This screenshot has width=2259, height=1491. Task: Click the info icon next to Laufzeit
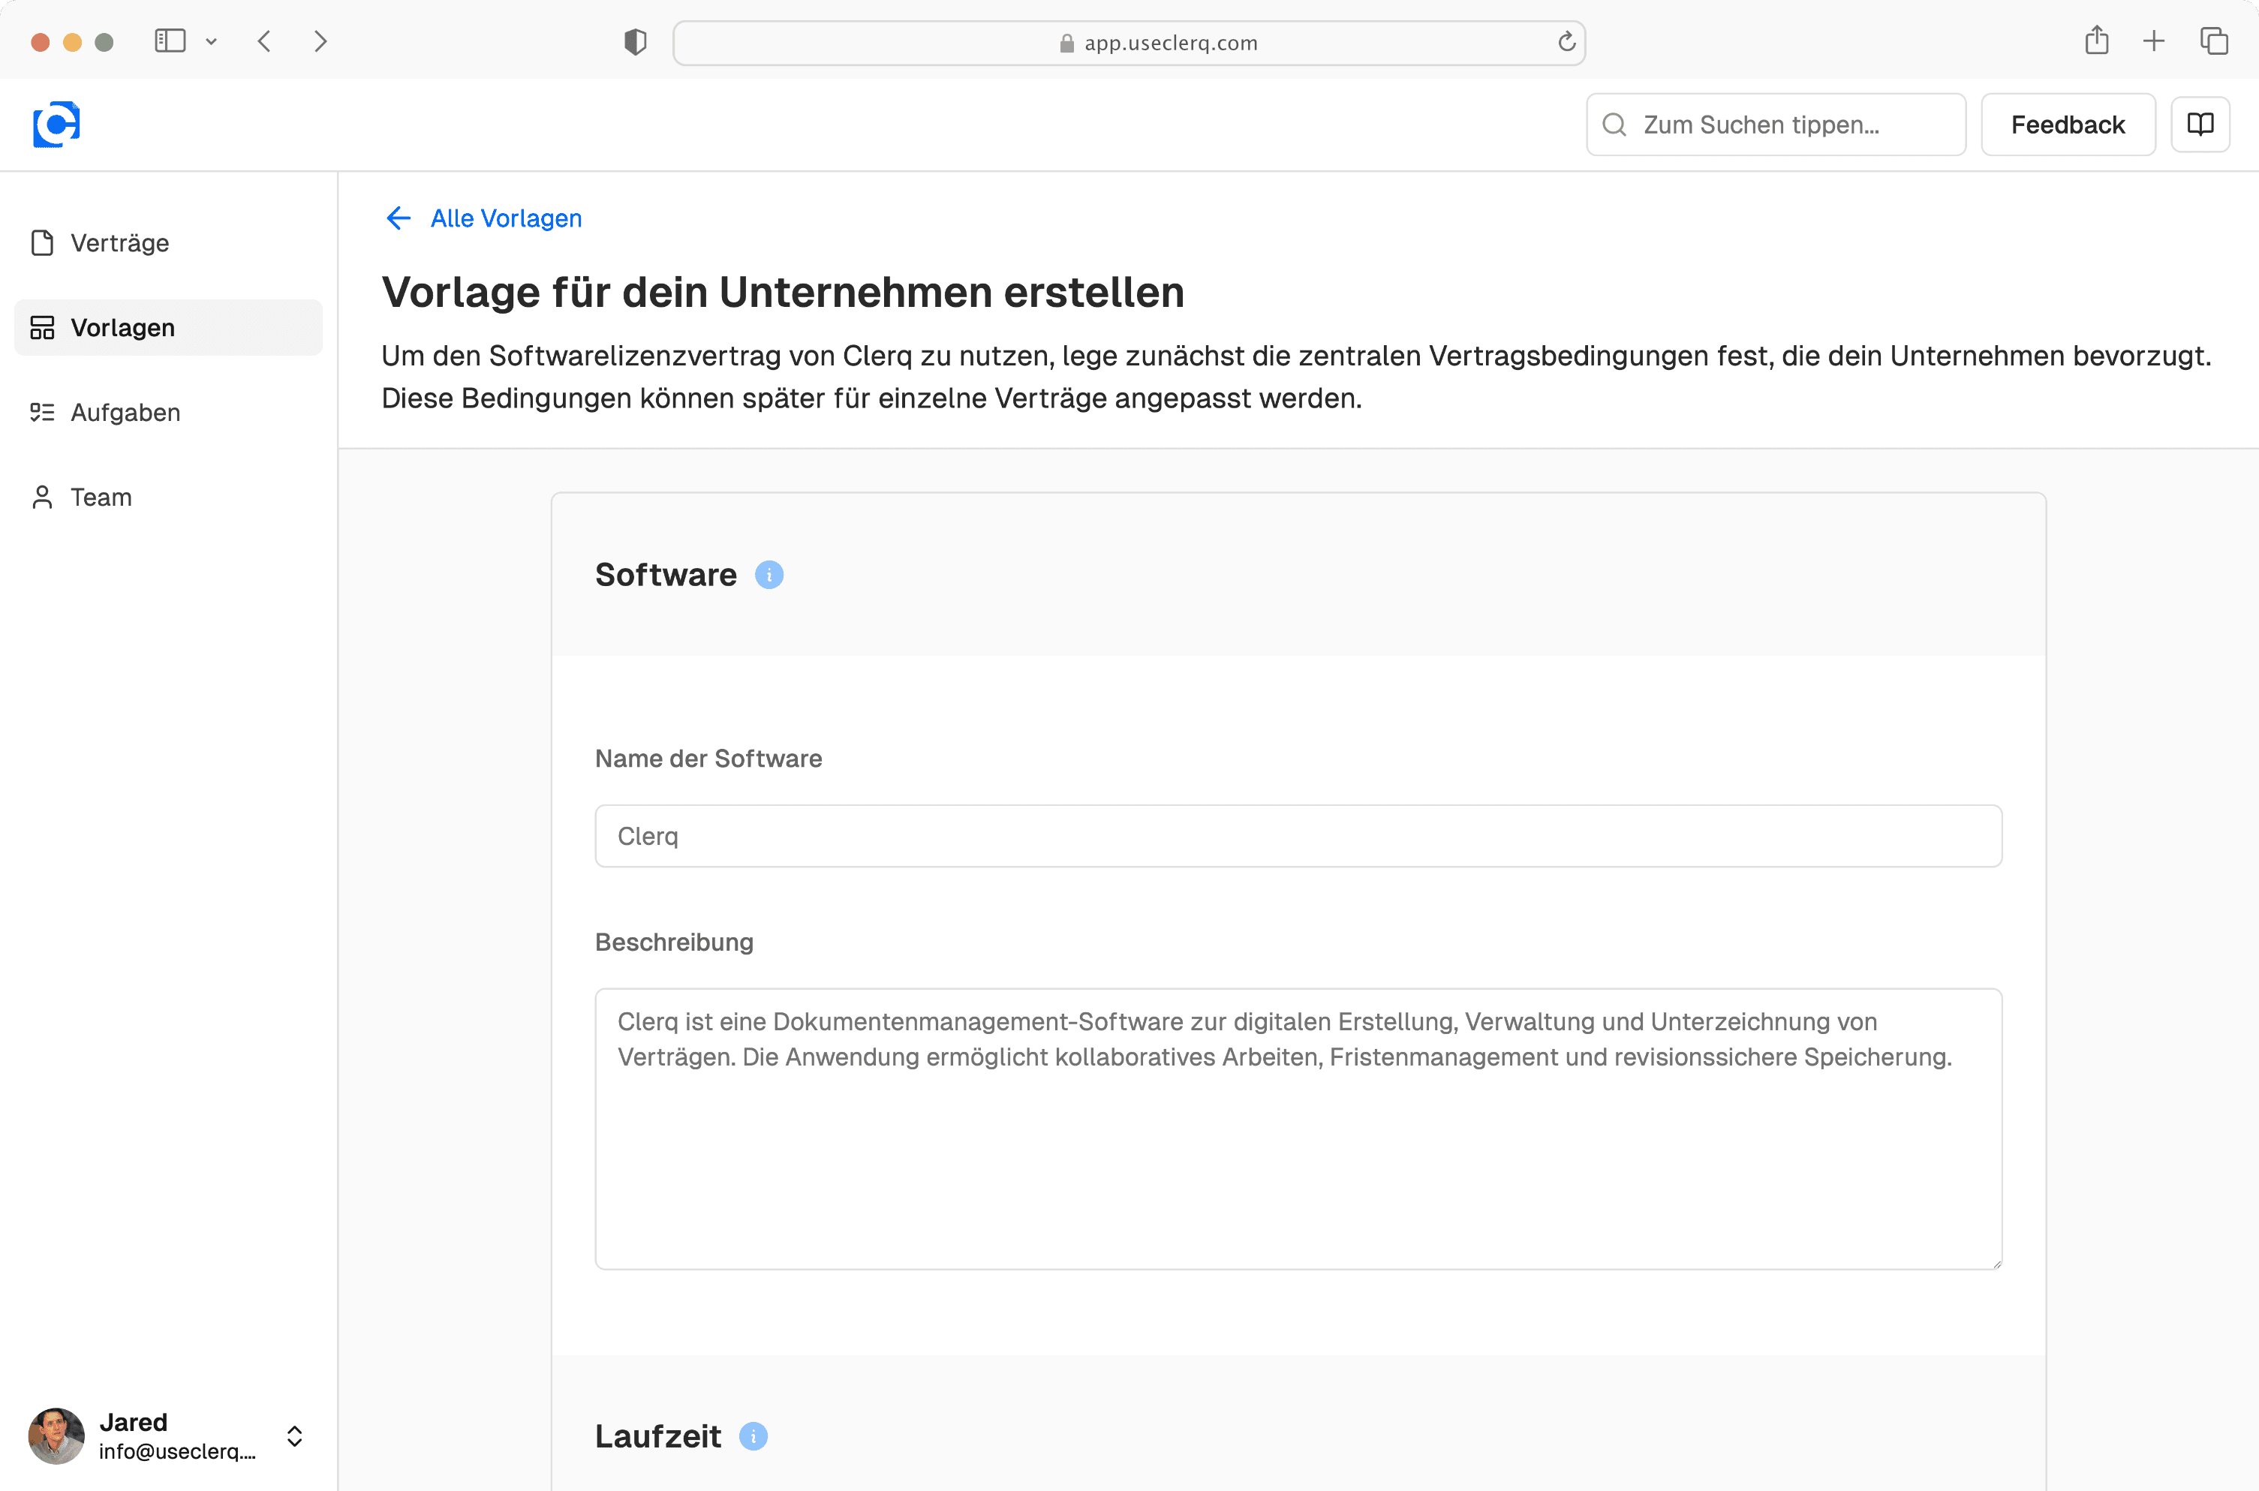pos(754,1437)
